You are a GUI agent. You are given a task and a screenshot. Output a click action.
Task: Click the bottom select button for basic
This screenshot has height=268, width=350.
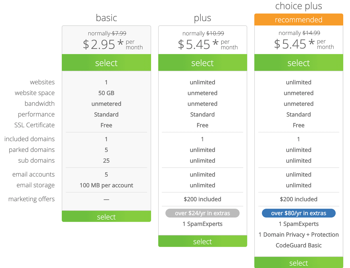(x=106, y=217)
